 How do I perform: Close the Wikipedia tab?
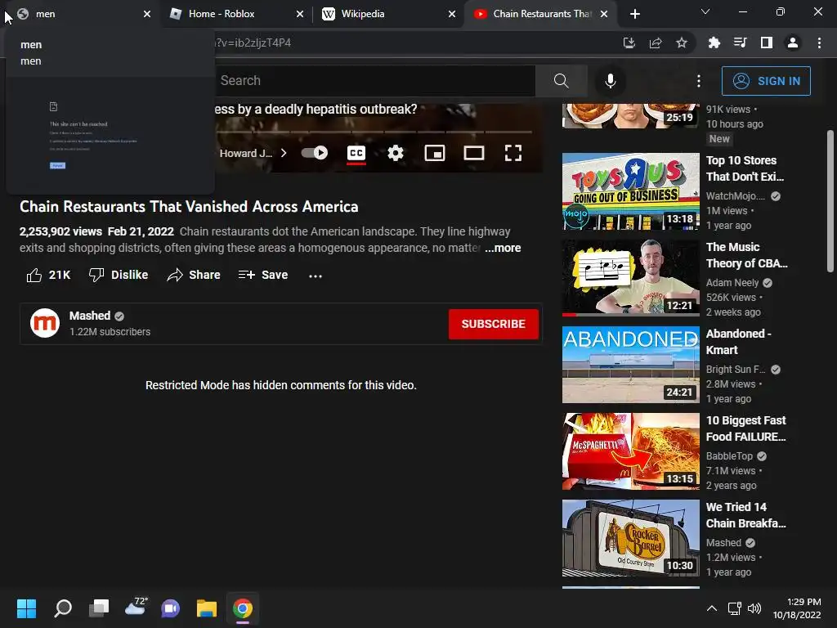[x=452, y=15]
